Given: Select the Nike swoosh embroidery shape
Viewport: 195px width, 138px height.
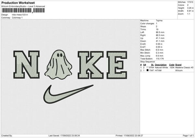Looking at the screenshot, I should [x=68, y=94].
